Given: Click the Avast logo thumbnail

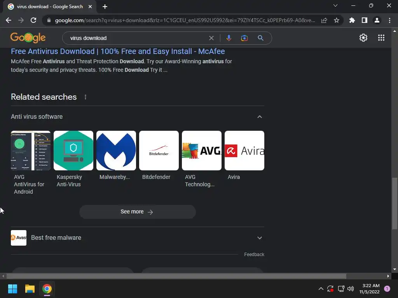Looking at the screenshot, I should pyautogui.click(x=19, y=238).
